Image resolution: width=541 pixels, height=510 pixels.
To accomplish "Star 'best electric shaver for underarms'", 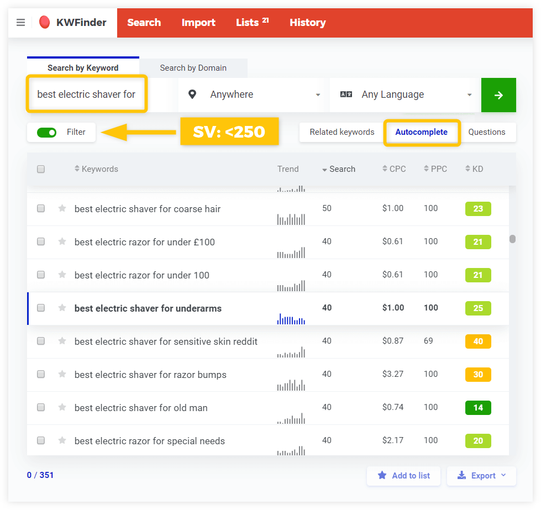I will [x=62, y=307].
